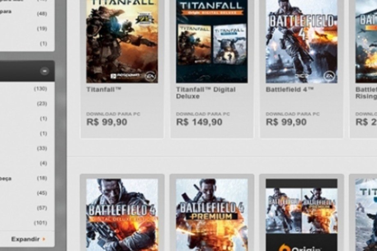This screenshot has height=251, width=377.
Task: Open the Titanfall cover art
Action: coord(122,41)
